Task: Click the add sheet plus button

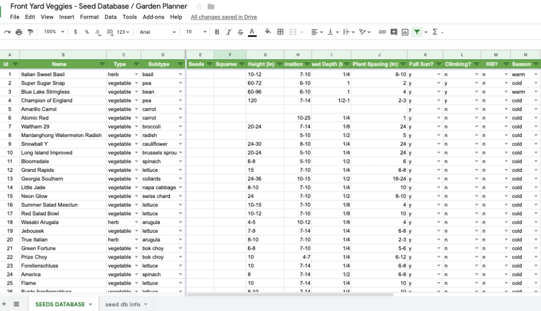Action: [x=4, y=304]
